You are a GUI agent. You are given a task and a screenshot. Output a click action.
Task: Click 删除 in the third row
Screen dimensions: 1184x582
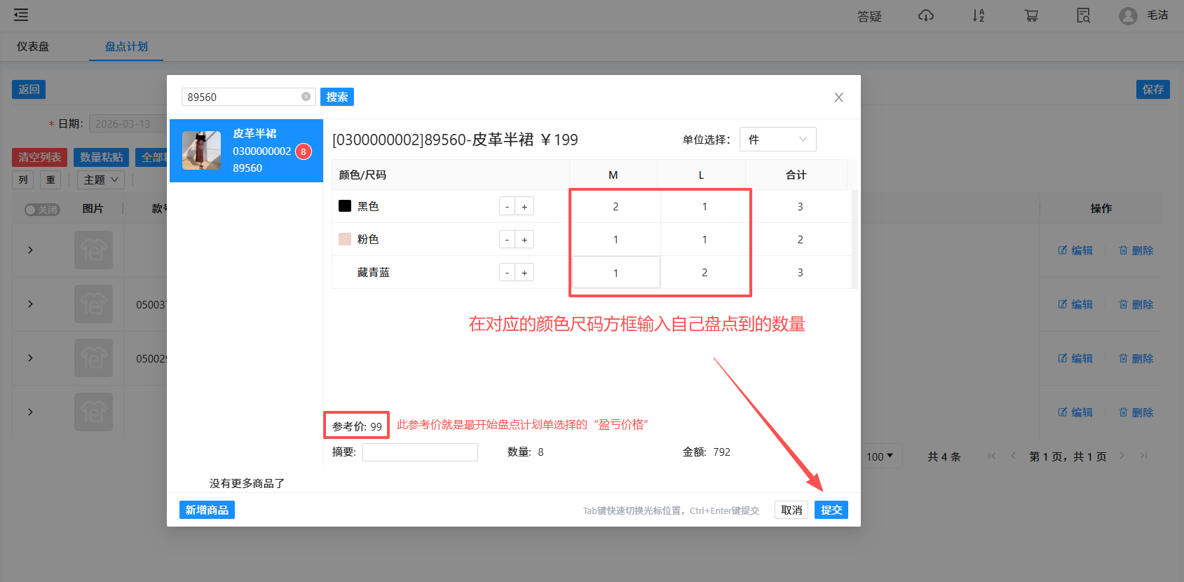(x=1136, y=358)
